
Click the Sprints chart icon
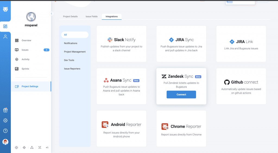(x=17, y=69)
